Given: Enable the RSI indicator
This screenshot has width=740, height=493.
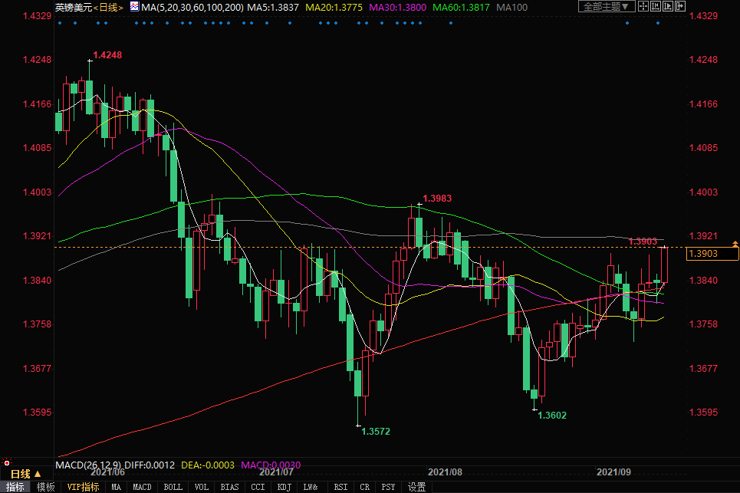Looking at the screenshot, I should coord(340,487).
